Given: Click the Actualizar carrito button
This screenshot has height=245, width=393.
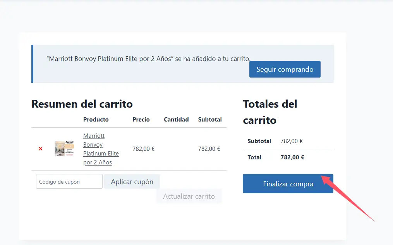Looking at the screenshot, I should coord(189,196).
